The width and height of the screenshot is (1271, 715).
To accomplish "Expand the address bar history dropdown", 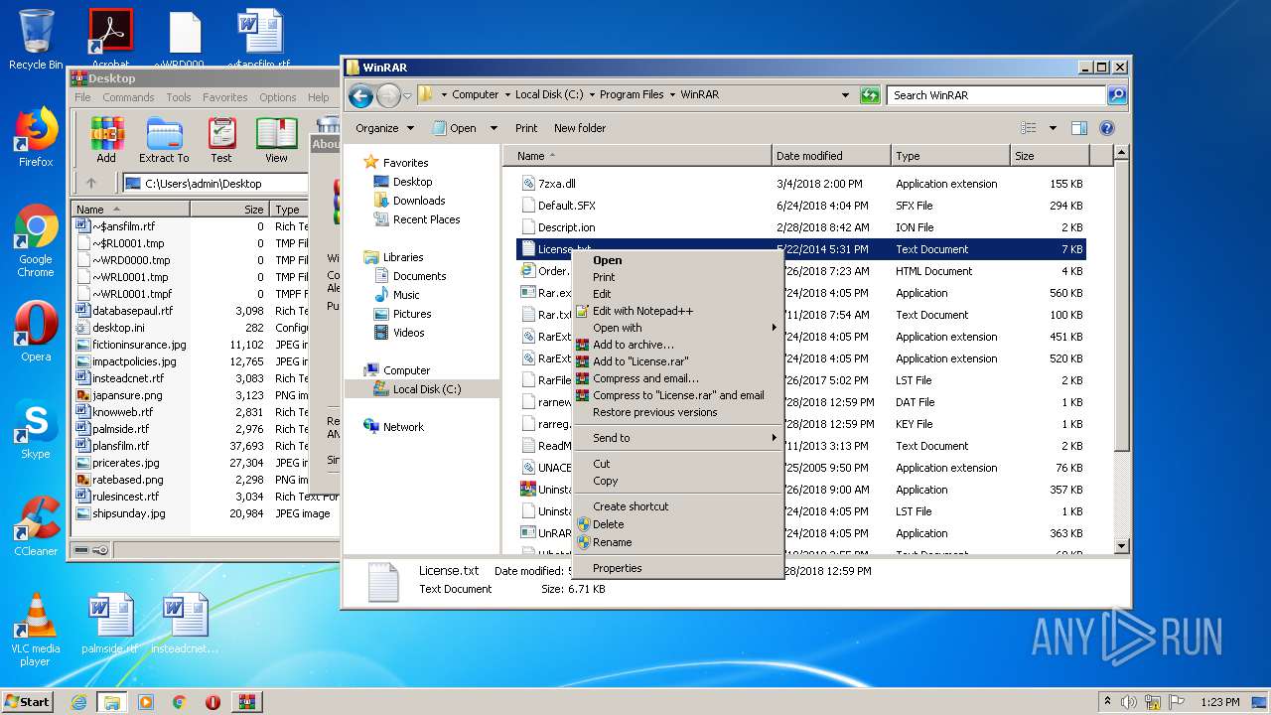I will (845, 95).
